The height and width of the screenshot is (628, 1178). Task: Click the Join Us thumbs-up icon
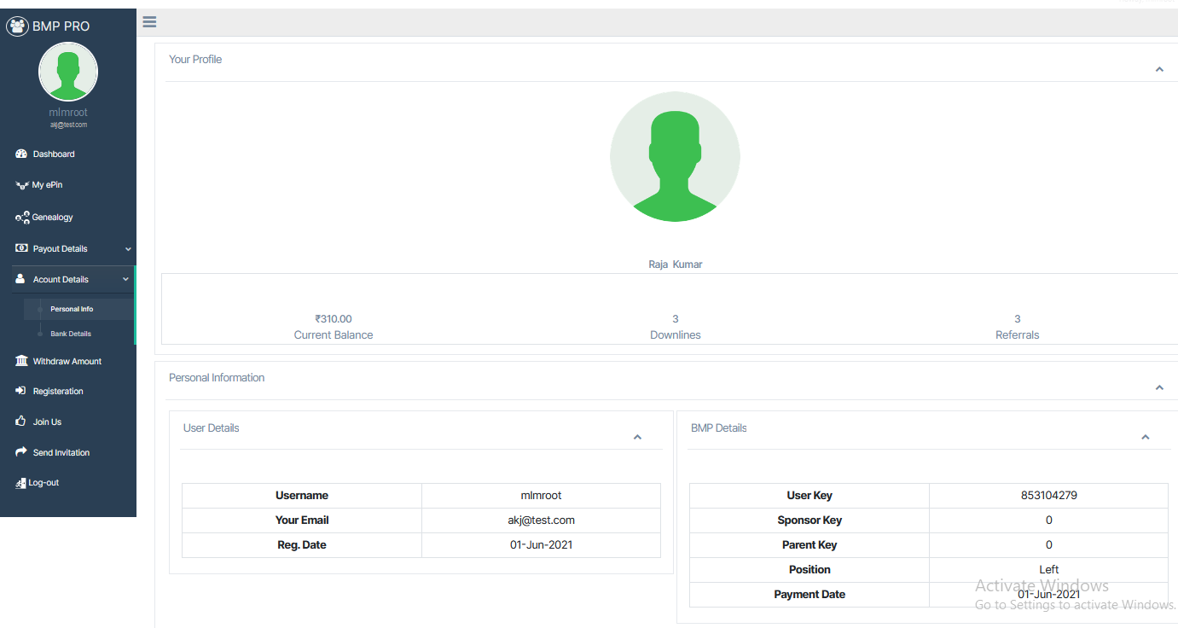pos(21,422)
